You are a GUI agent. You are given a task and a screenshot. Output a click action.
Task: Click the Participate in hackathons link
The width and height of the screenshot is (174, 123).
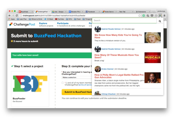pyautogui.click(x=71, y=24)
